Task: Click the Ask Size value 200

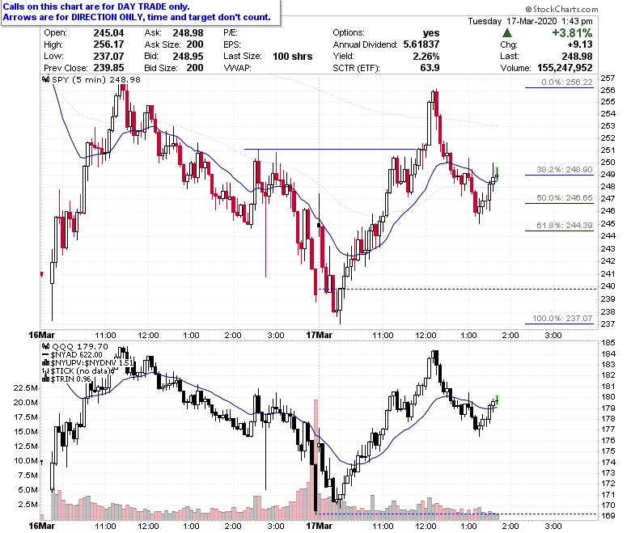Action: pyautogui.click(x=195, y=44)
